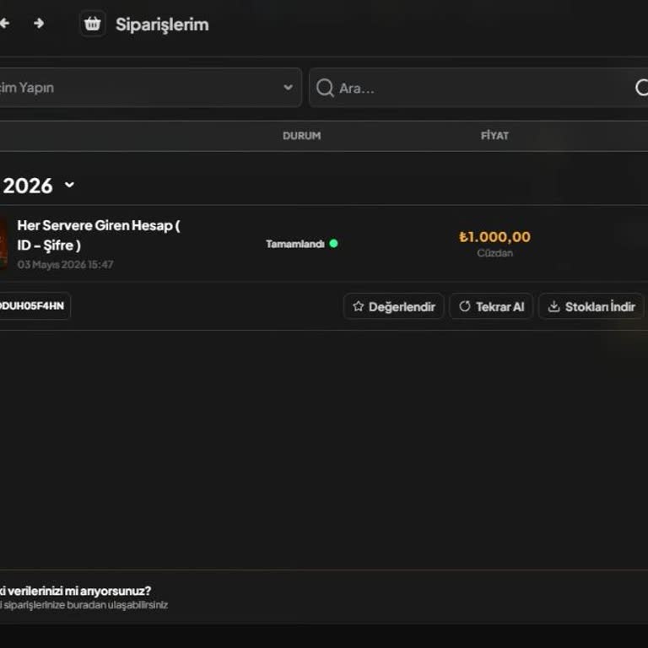Focus the 'Ara...' search field
Screen dimensions: 648x648
coord(479,88)
